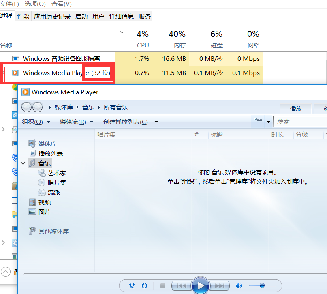Open the breadcrumb arrow before 所有音乐
Viewport: 327px width, 294px height.
coord(99,107)
